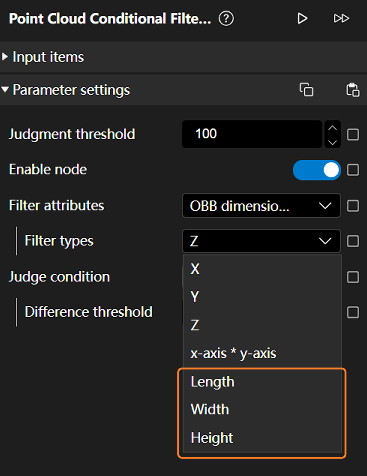
Task: Toggle the Enable node switch
Action: point(316,170)
